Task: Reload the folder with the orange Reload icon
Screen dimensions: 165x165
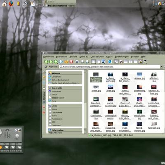Action: click(x=66, y=61)
